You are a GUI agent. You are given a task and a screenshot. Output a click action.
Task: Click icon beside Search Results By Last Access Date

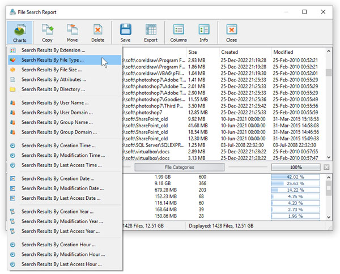13,198
